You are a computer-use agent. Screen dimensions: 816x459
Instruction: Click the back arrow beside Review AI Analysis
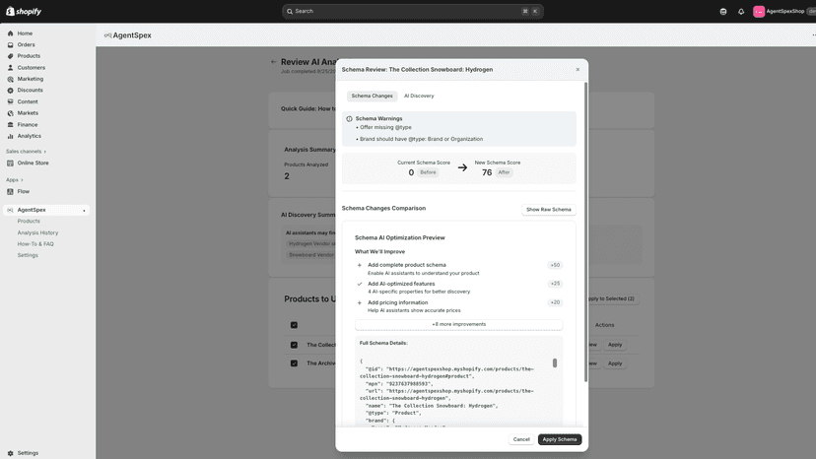[x=274, y=62]
